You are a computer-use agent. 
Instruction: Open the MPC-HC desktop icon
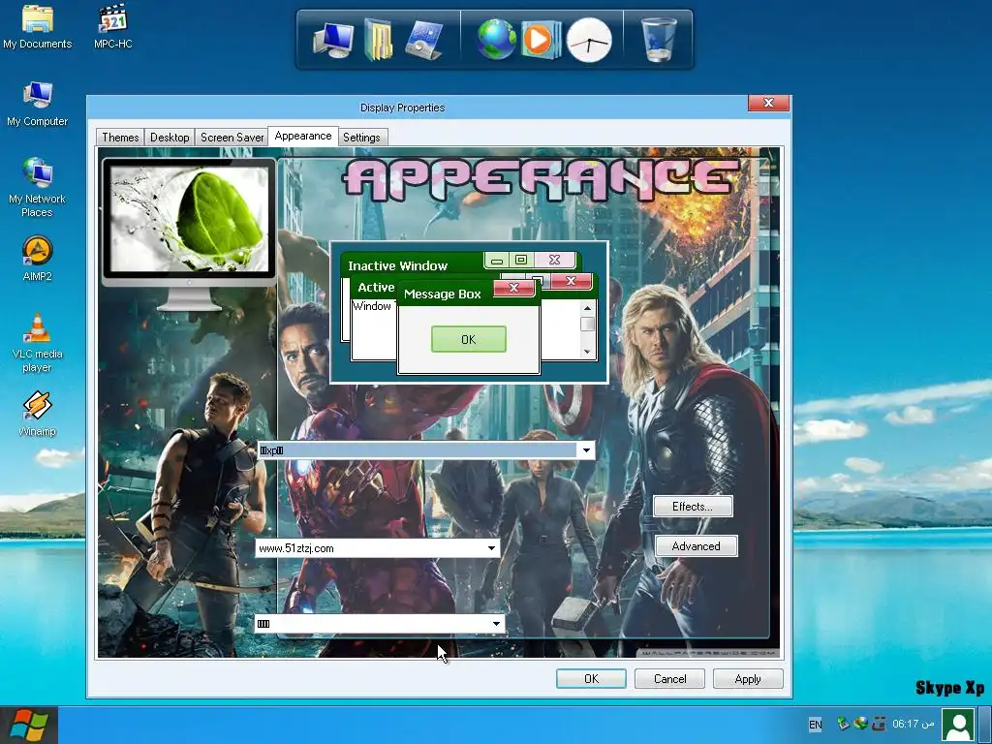coord(113,26)
